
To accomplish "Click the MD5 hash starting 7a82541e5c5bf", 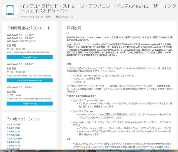I will tap(31, 52).
